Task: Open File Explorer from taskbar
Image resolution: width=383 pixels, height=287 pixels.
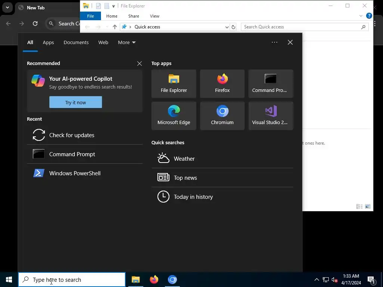Action: 135,280
